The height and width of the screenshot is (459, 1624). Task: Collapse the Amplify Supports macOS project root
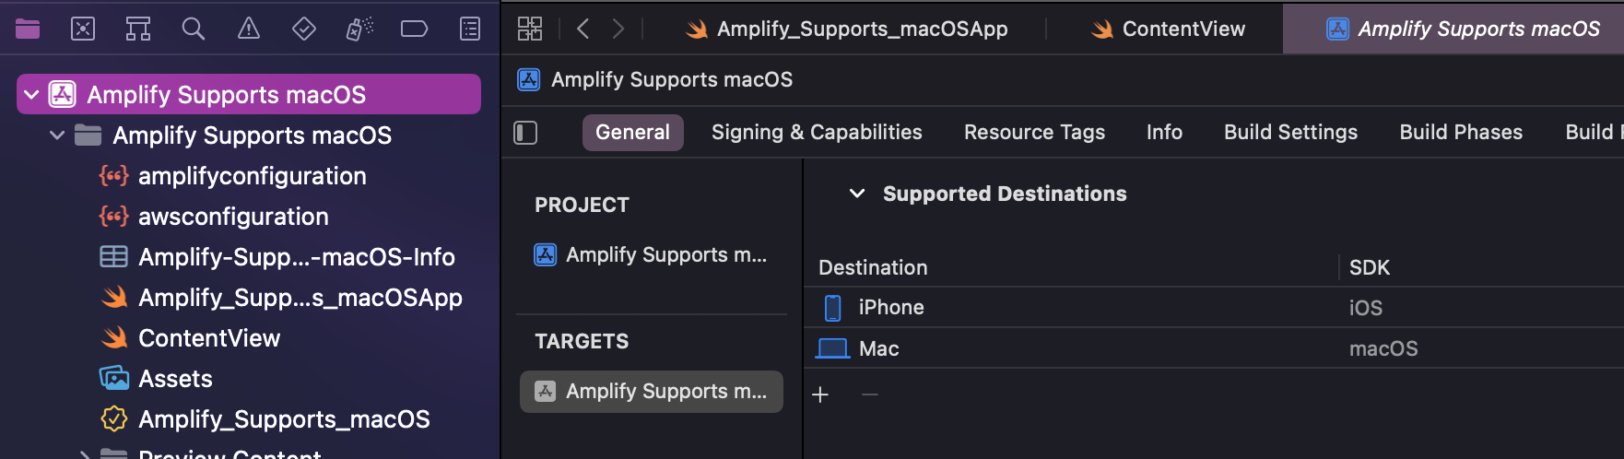[x=31, y=95]
